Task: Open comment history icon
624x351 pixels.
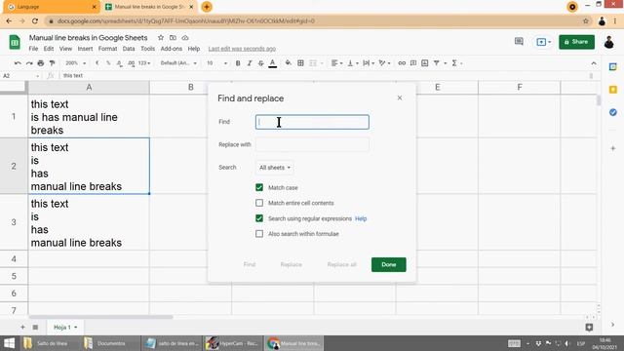Action: 519,41
